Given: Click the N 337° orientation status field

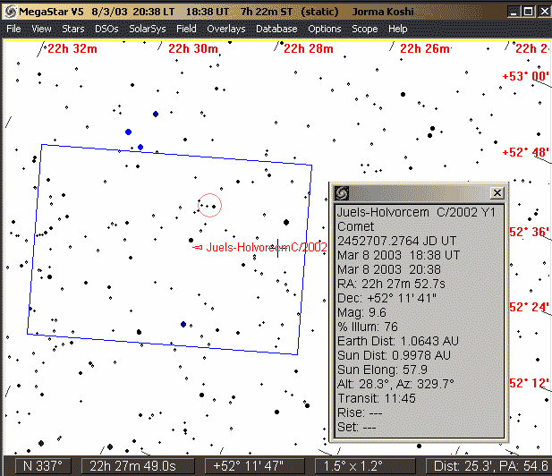Looking at the screenshot, I should click(41, 465).
